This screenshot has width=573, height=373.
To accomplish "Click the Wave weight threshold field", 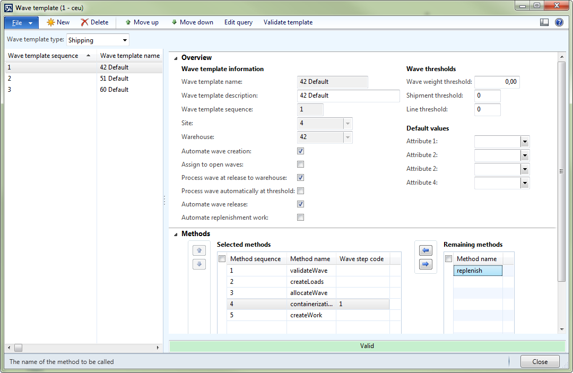I will [497, 82].
